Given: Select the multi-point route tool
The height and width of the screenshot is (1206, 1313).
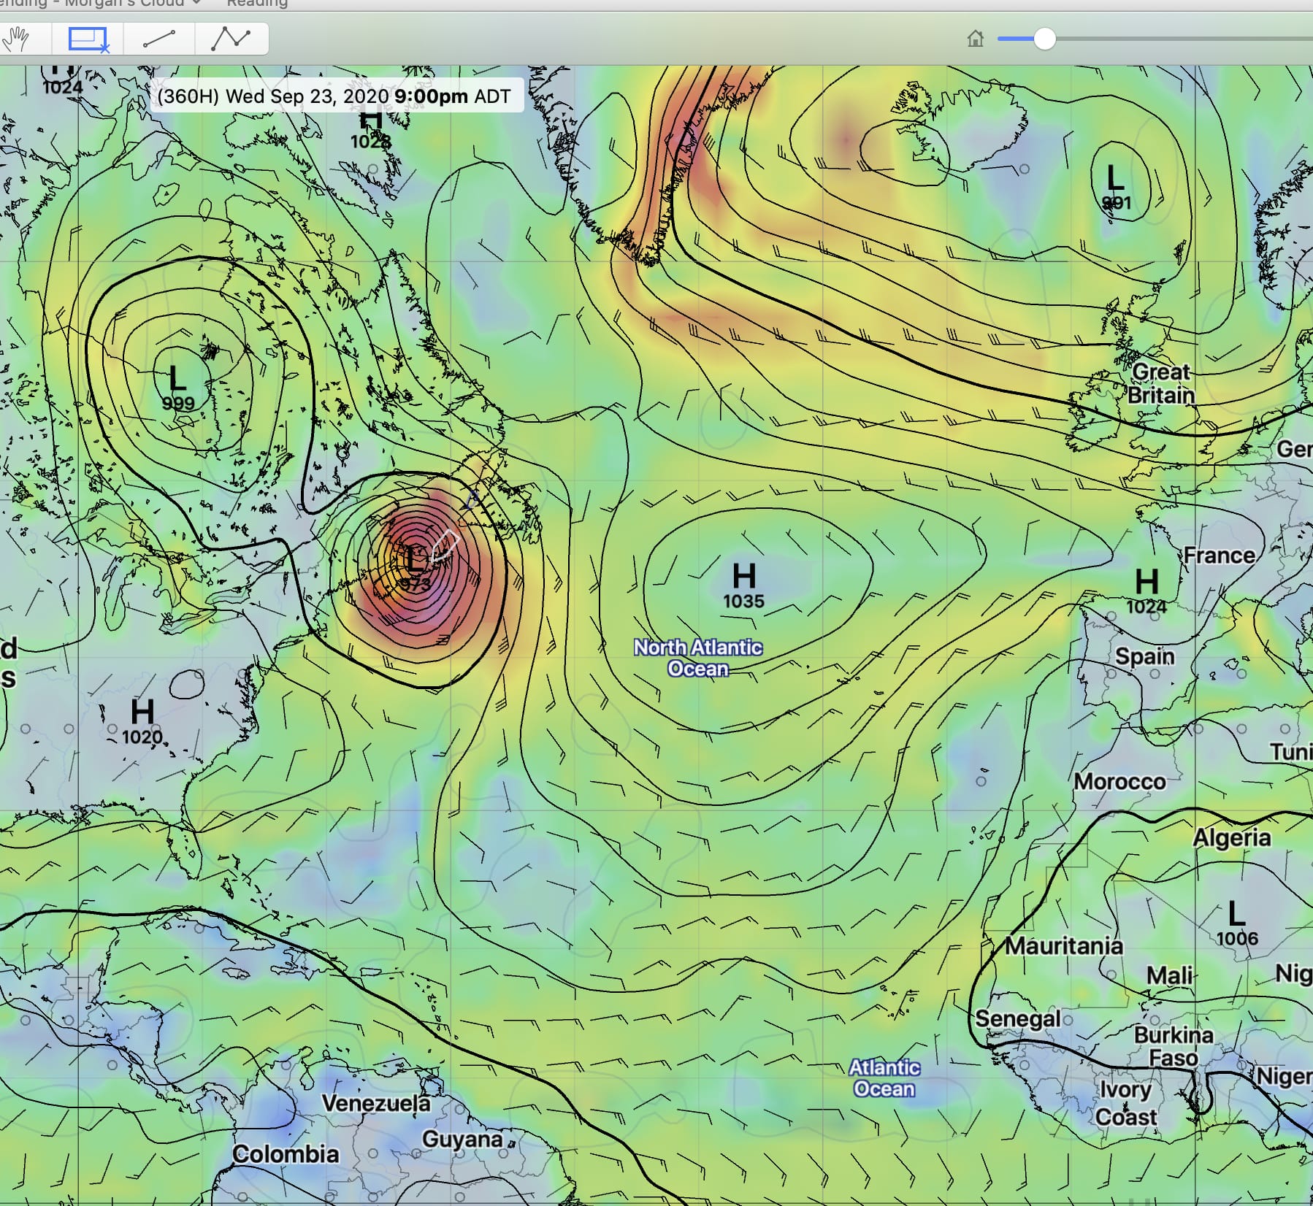Looking at the screenshot, I should tap(232, 39).
